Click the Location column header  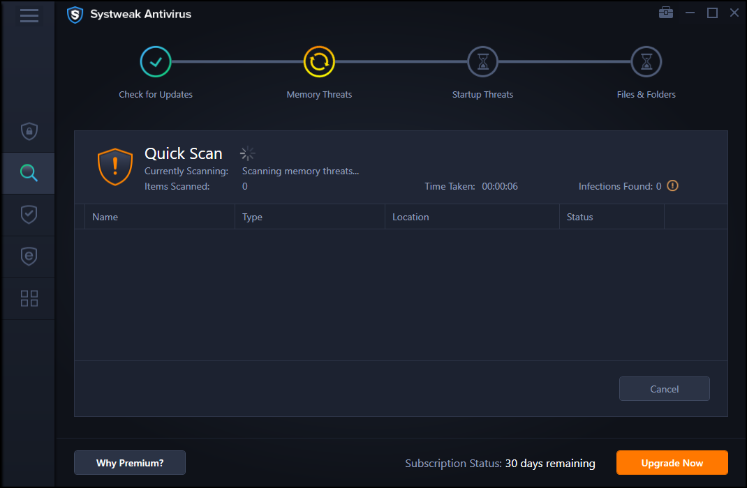pyautogui.click(x=472, y=217)
